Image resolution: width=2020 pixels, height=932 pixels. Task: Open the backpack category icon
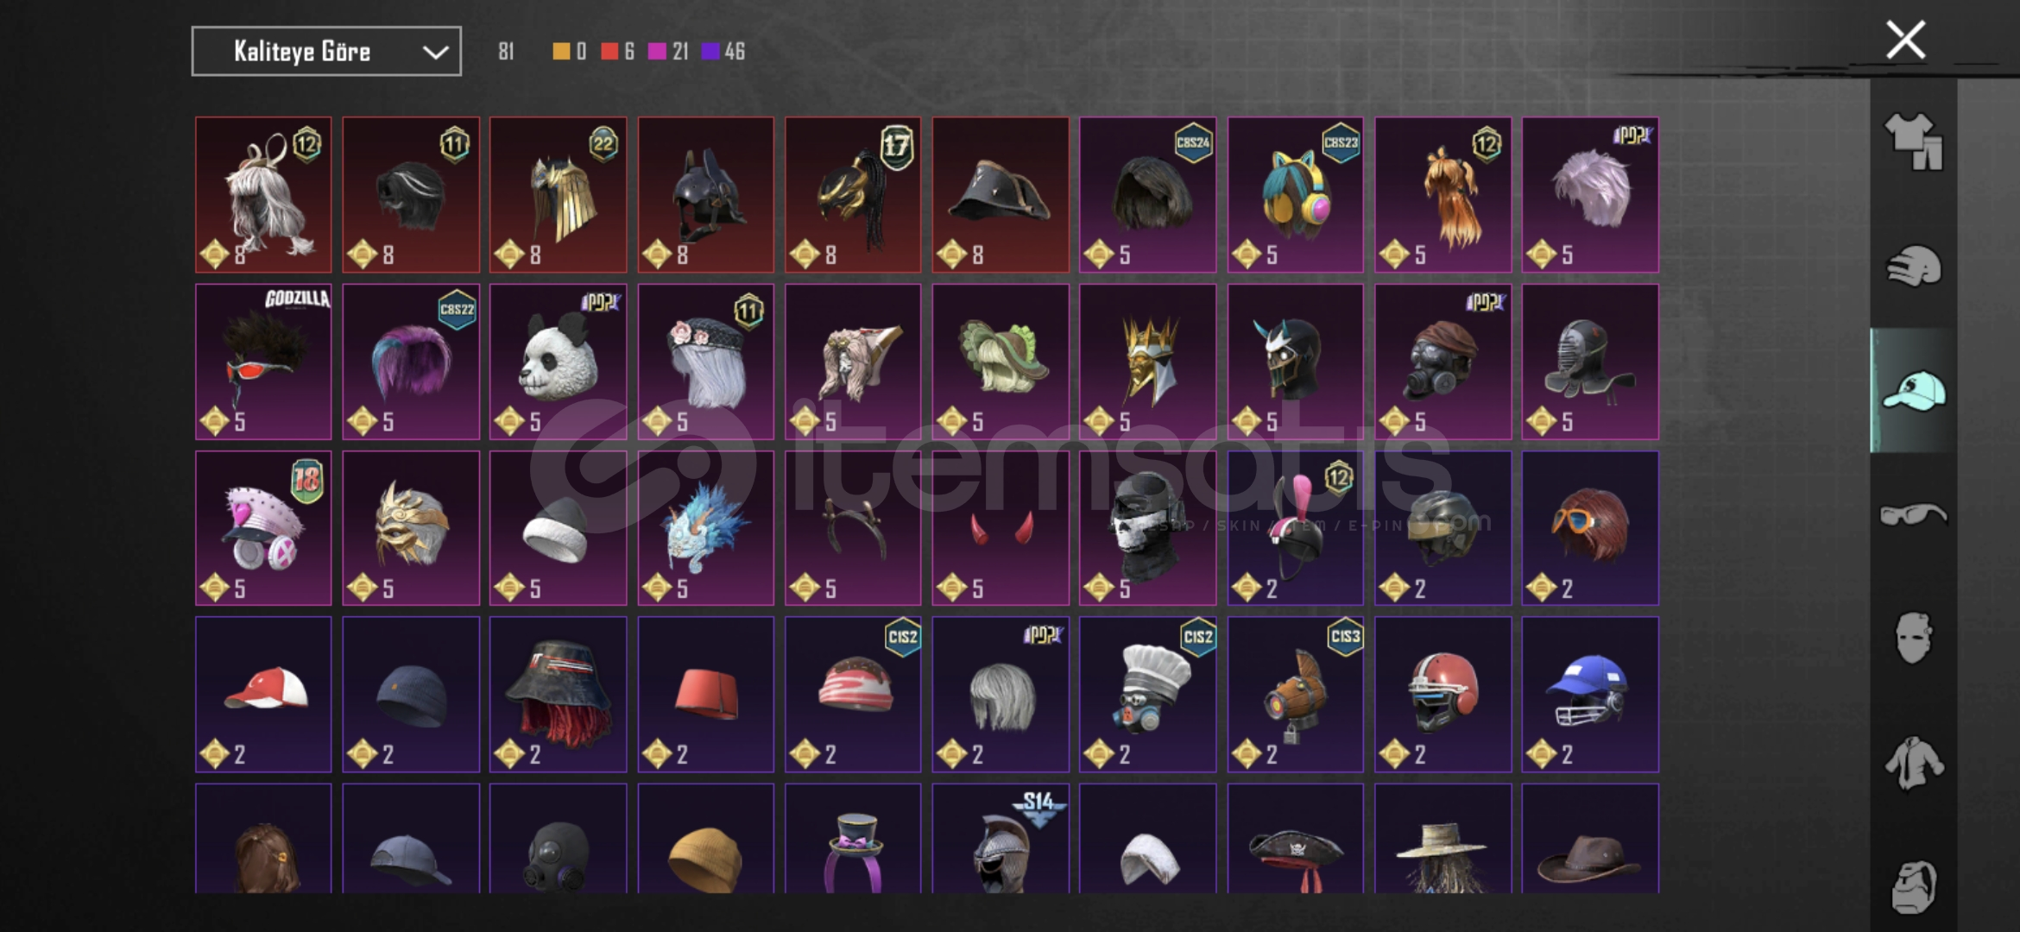tap(1913, 886)
